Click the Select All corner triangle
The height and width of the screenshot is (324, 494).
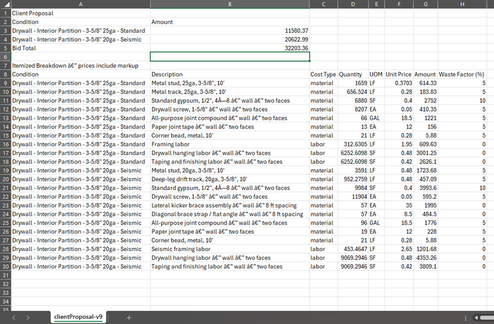click(x=6, y=4)
